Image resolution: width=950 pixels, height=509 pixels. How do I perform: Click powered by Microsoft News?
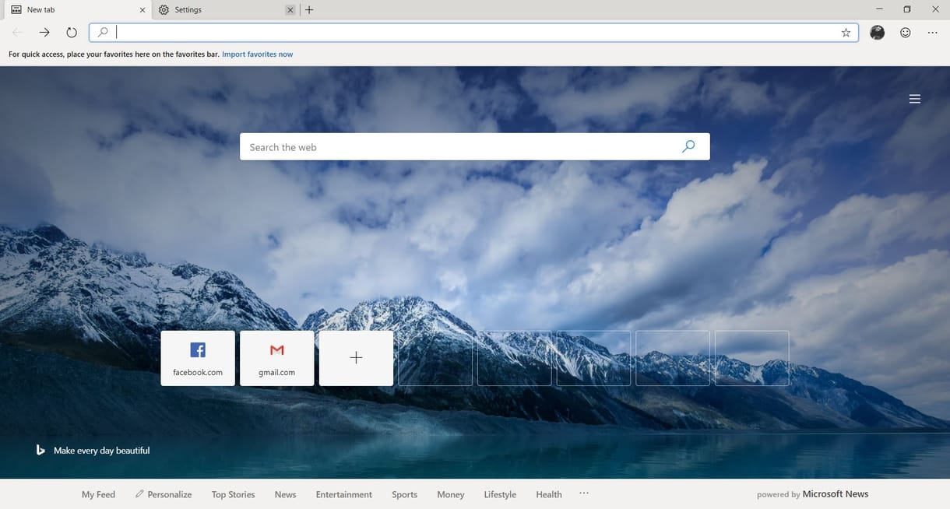812,494
